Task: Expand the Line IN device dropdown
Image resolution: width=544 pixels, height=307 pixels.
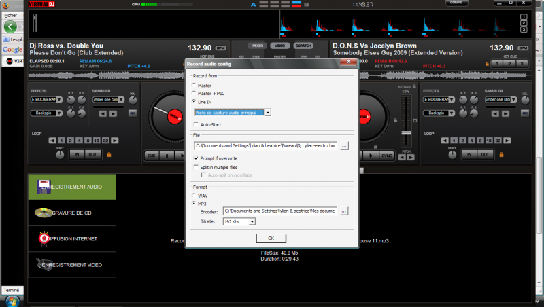Action: click(268, 112)
